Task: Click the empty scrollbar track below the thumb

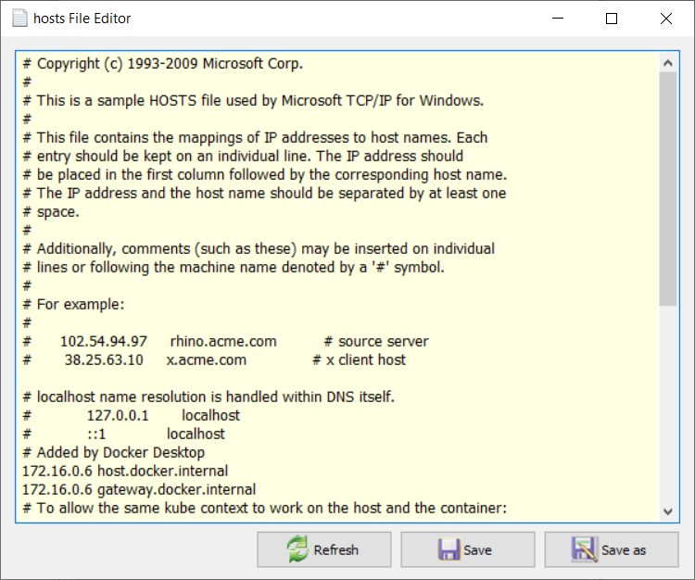Action: [x=668, y=408]
